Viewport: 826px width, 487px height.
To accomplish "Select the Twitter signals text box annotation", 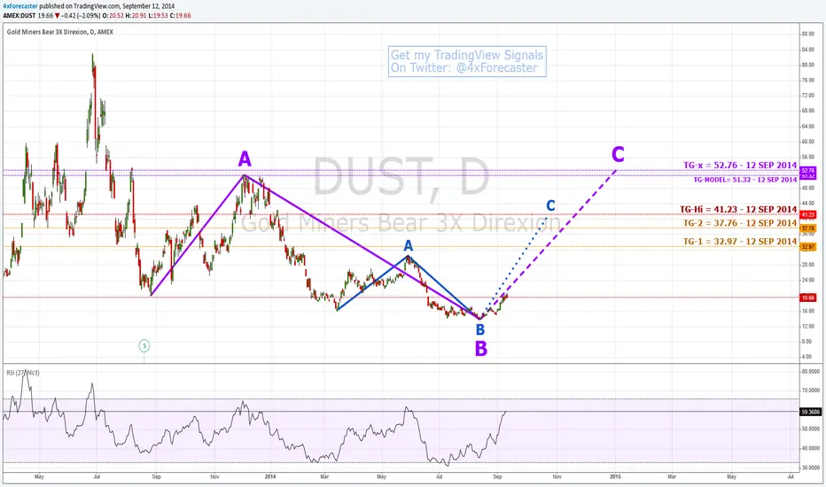I will point(467,62).
